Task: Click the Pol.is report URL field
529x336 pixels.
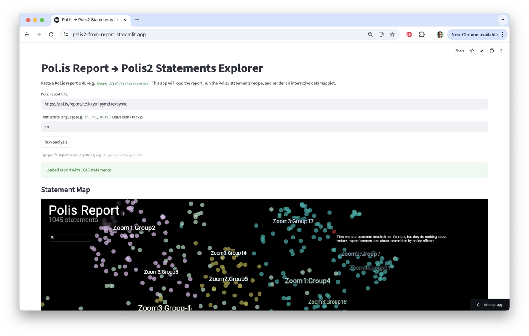Action: [264, 104]
